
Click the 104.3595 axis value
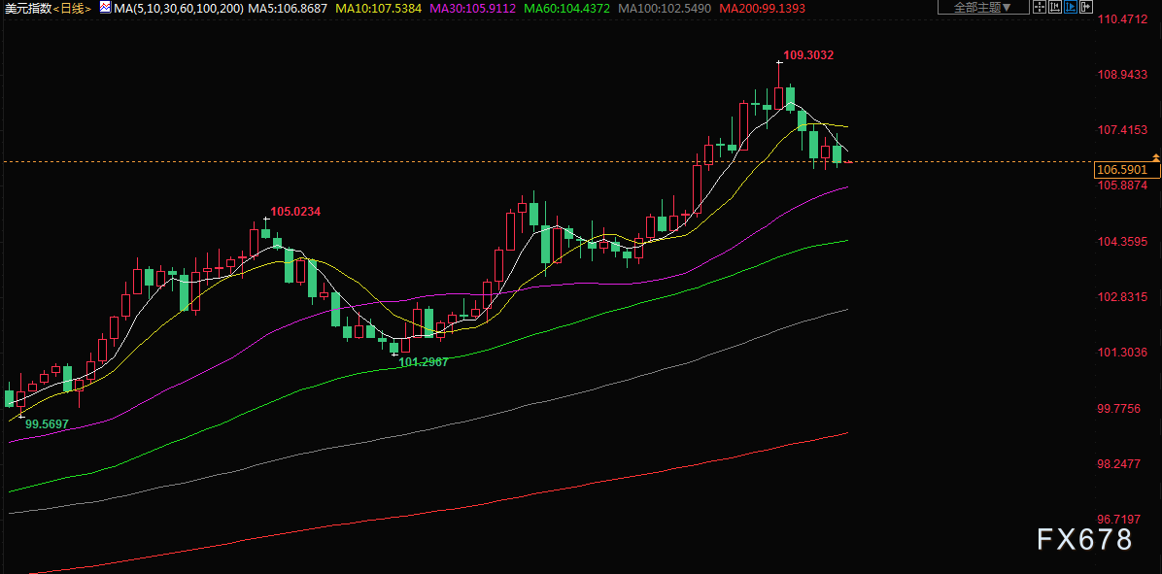click(1123, 242)
